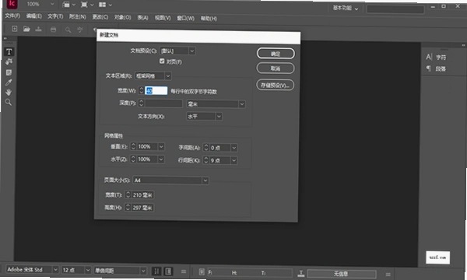Click the search box in top bar
Viewport: 467px width, 280px height.
point(395,9)
